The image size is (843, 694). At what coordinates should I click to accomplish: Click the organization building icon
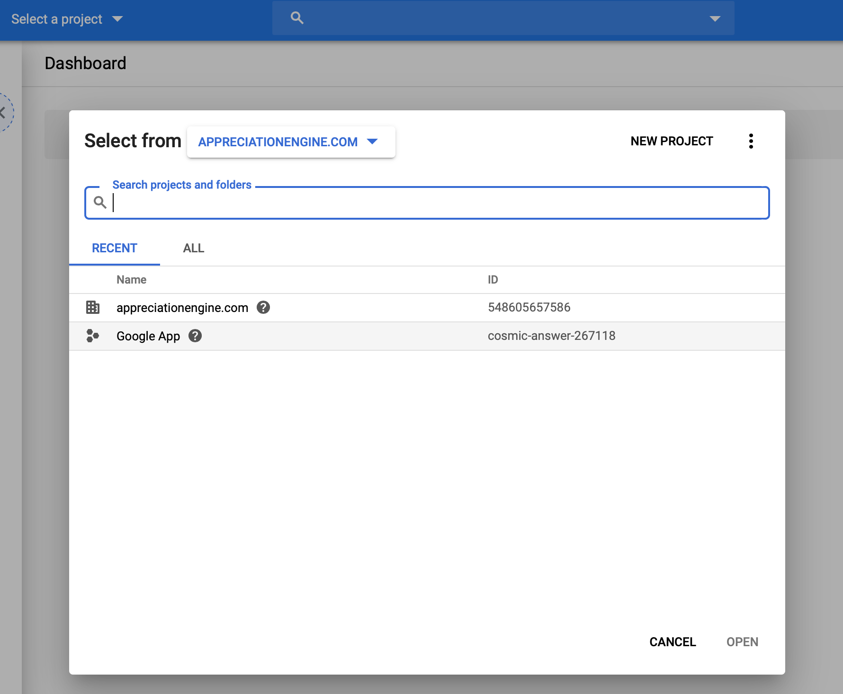click(93, 307)
